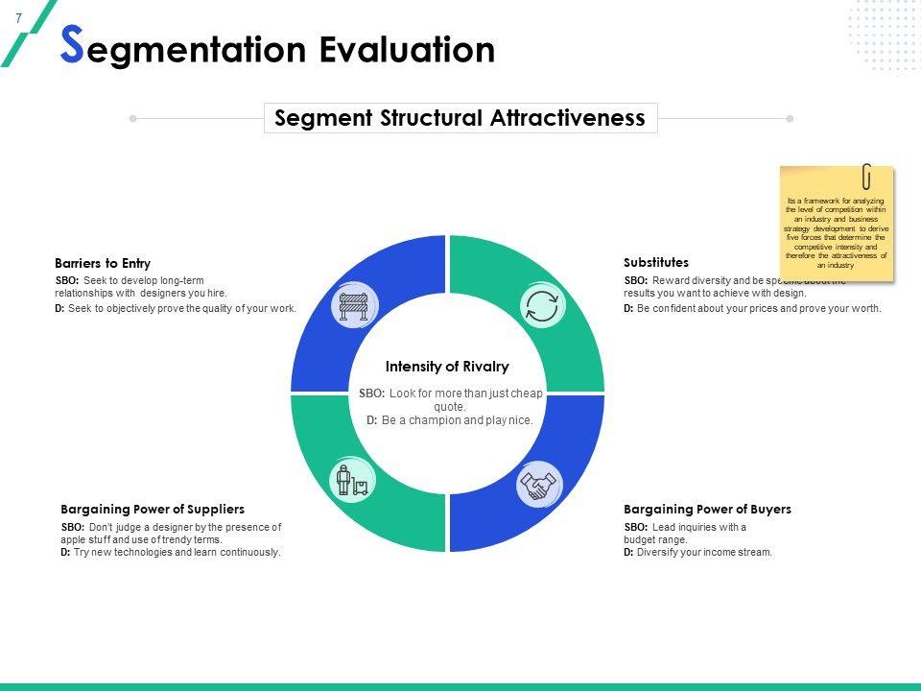Click the Segmentation Evaluation slide title
The height and width of the screenshot is (691, 921).
278,47
